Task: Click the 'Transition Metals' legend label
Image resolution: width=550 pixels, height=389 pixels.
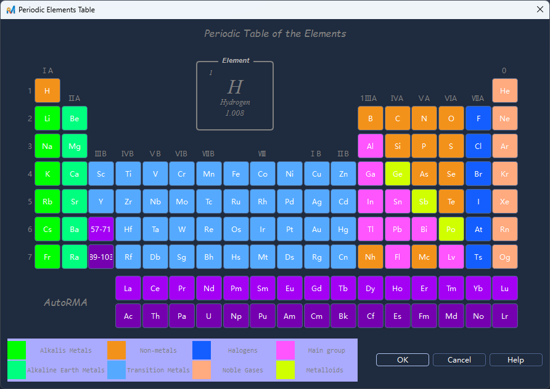Action: pyautogui.click(x=158, y=370)
